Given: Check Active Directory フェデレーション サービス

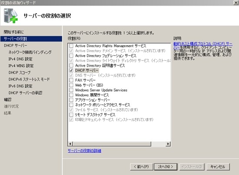Looking at the screenshot, I should pyautogui.click(x=71, y=55).
